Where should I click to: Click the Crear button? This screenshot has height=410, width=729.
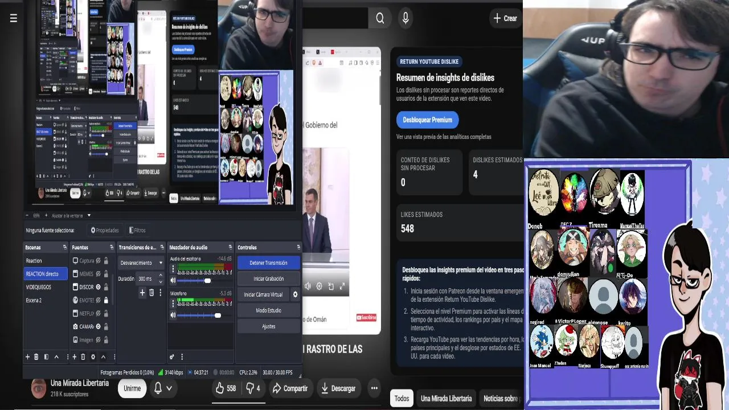[505, 18]
